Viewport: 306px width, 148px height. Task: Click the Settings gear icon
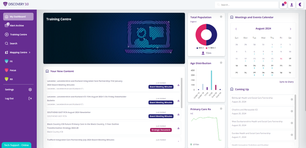[30, 89]
